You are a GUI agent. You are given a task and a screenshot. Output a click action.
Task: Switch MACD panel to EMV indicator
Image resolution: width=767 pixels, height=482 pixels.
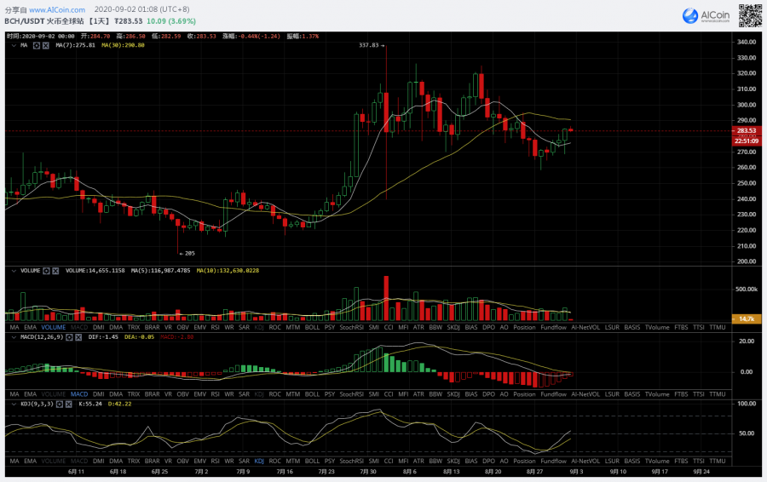point(200,394)
